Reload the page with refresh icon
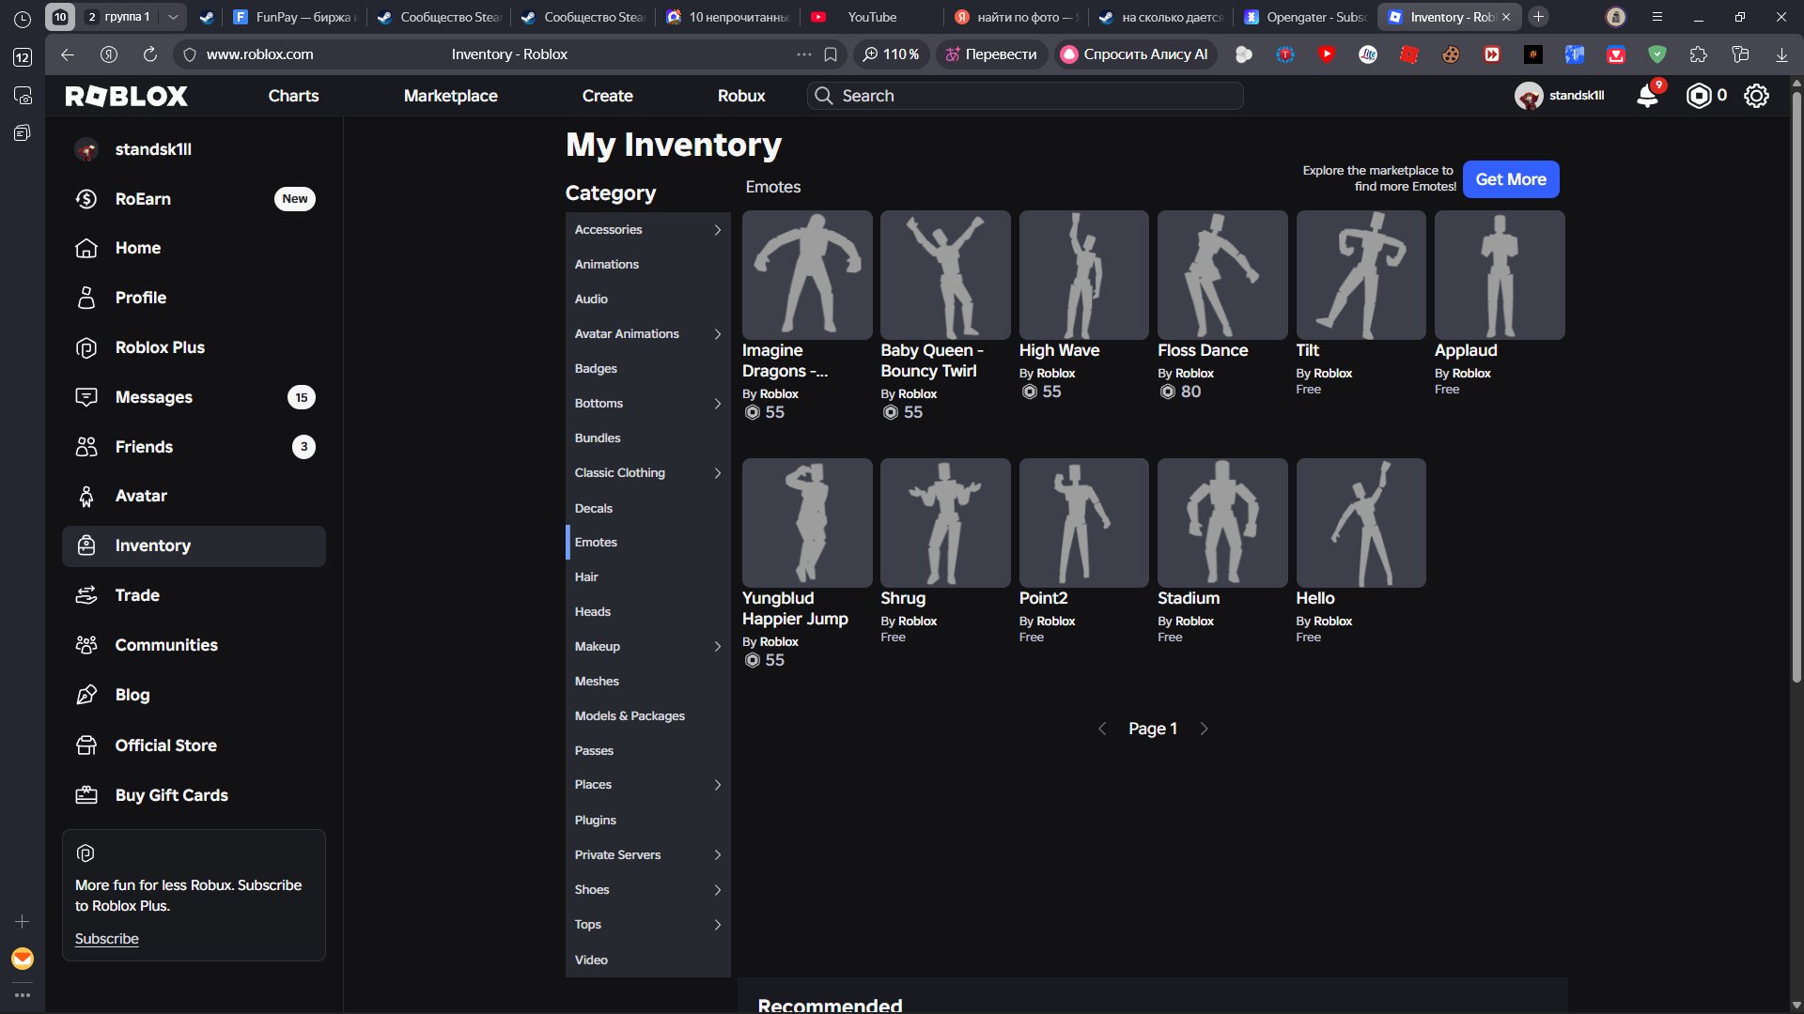Image resolution: width=1804 pixels, height=1014 pixels. (x=149, y=54)
